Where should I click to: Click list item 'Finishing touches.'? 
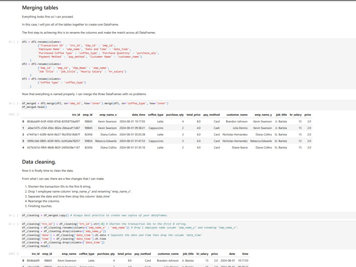[x=40, y=206]
